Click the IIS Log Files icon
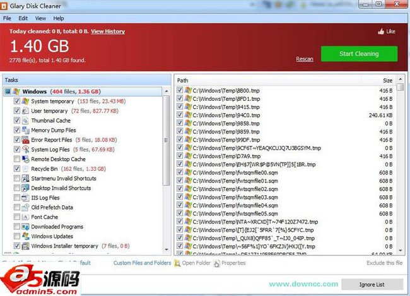 click(25, 198)
